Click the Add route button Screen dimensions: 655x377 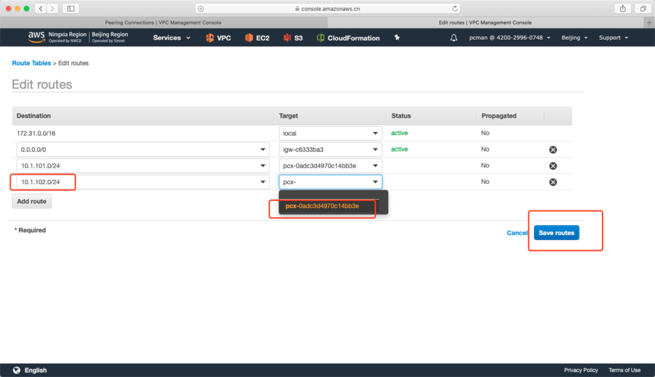pyautogui.click(x=32, y=201)
